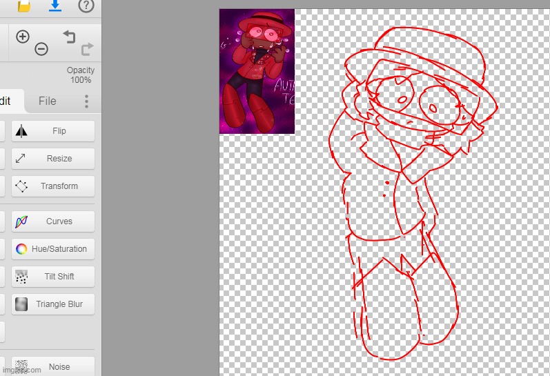Open the Hue/Saturation adjustment

(53, 249)
